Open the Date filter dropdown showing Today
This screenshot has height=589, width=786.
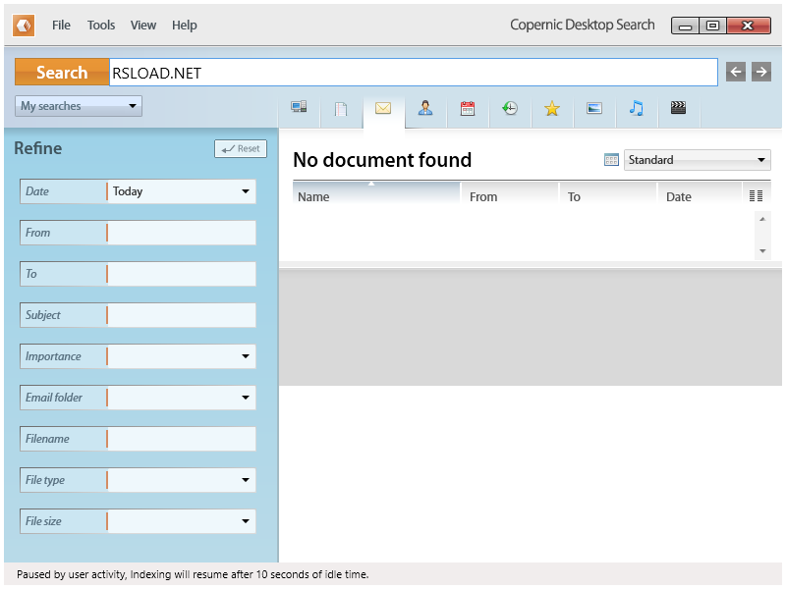[x=182, y=191]
